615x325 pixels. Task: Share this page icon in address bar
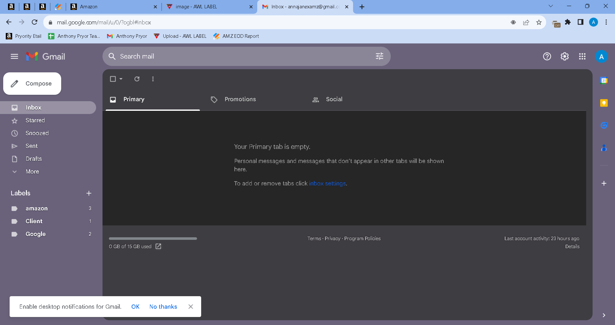526,22
